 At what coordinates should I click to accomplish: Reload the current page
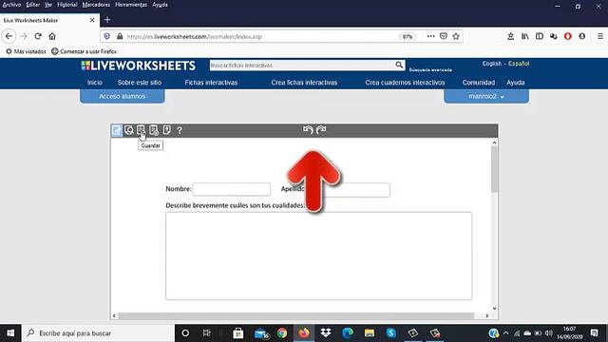38,36
